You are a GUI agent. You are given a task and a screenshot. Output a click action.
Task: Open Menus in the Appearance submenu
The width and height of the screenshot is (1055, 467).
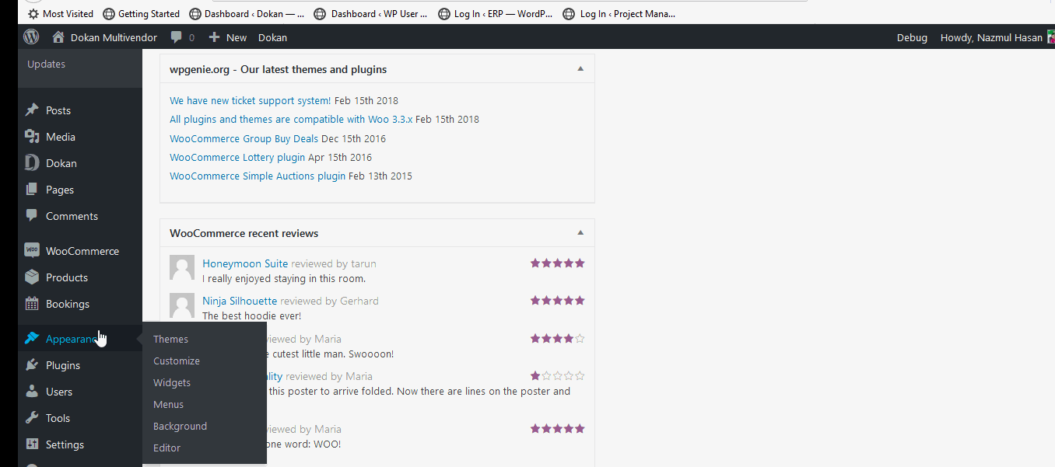click(x=169, y=404)
